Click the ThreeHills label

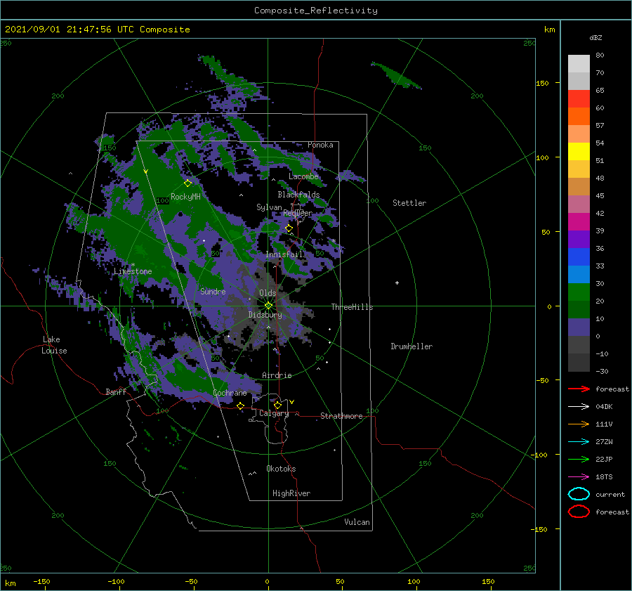pyautogui.click(x=353, y=307)
